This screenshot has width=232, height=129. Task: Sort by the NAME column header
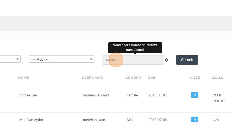click(24, 78)
